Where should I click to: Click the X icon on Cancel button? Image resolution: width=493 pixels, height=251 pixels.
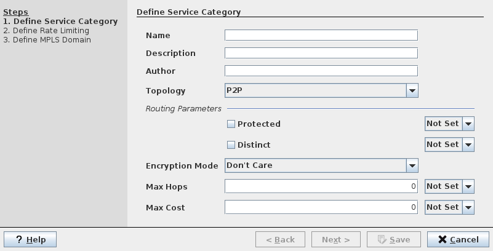[x=441, y=239]
